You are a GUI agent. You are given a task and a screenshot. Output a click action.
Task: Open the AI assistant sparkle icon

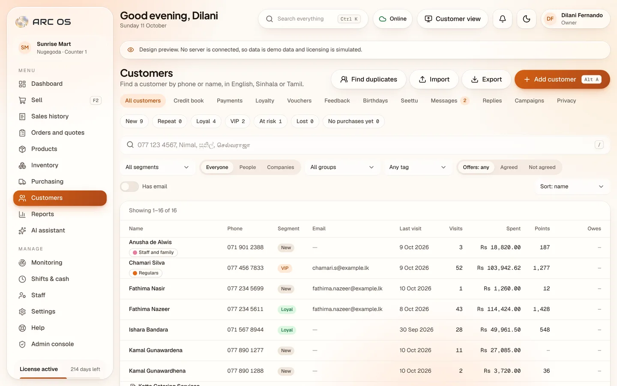click(22, 230)
